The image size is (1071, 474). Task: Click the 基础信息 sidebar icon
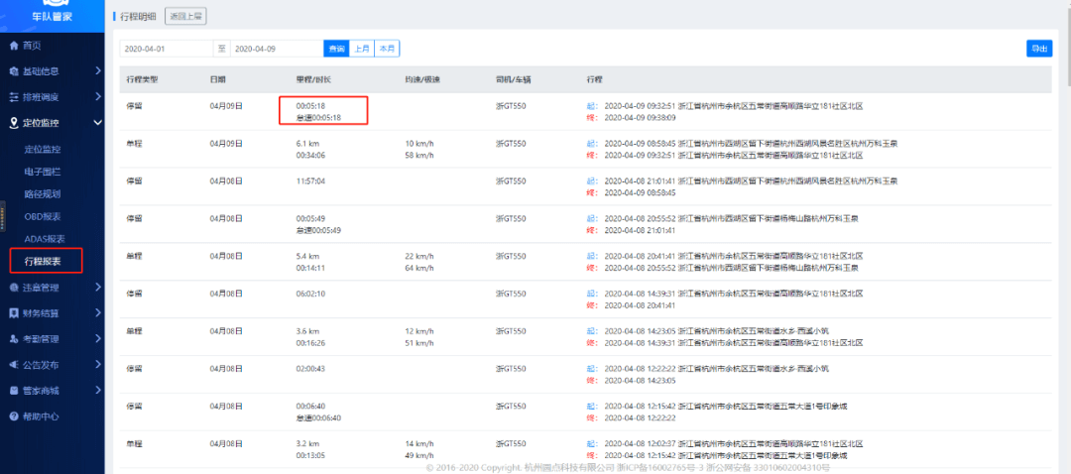click(13, 71)
